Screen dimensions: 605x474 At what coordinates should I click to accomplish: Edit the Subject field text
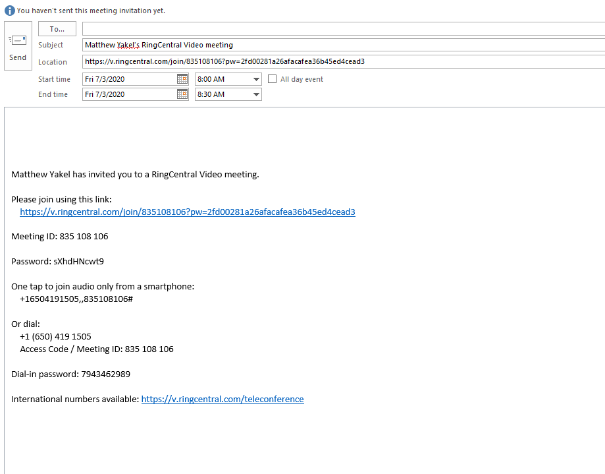point(344,45)
